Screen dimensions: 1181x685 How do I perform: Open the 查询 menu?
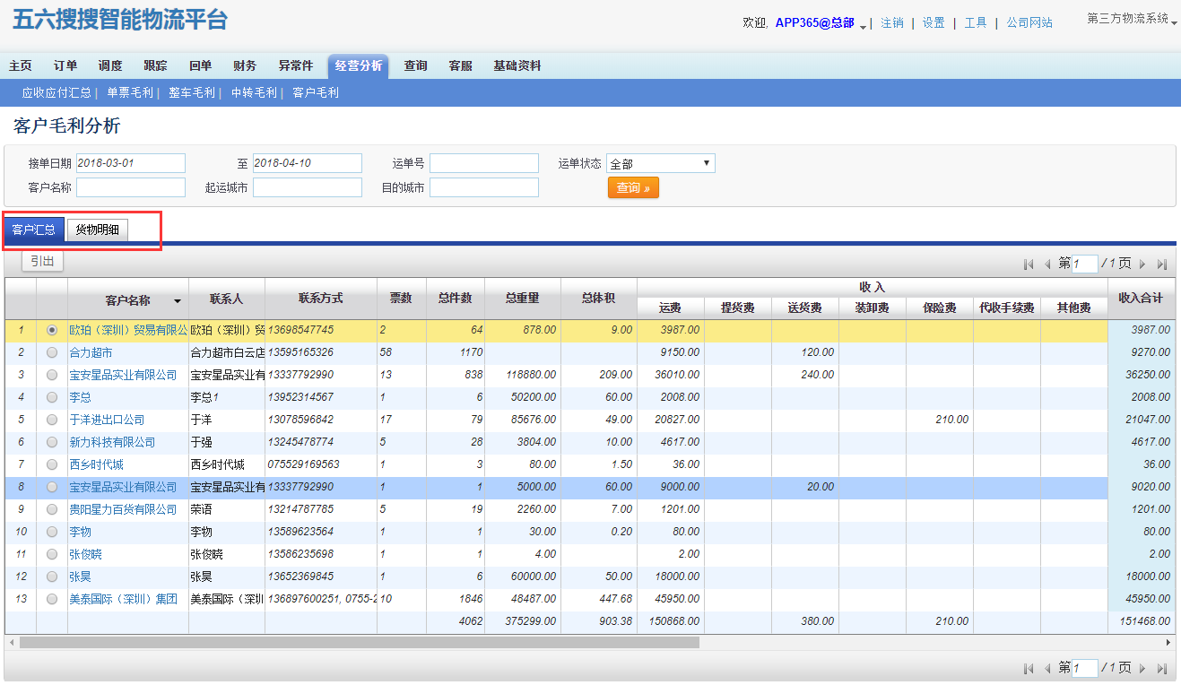pos(415,65)
